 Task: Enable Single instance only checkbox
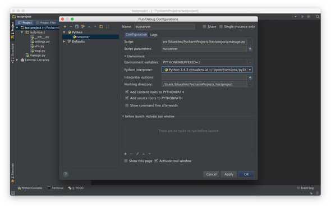(221, 26)
